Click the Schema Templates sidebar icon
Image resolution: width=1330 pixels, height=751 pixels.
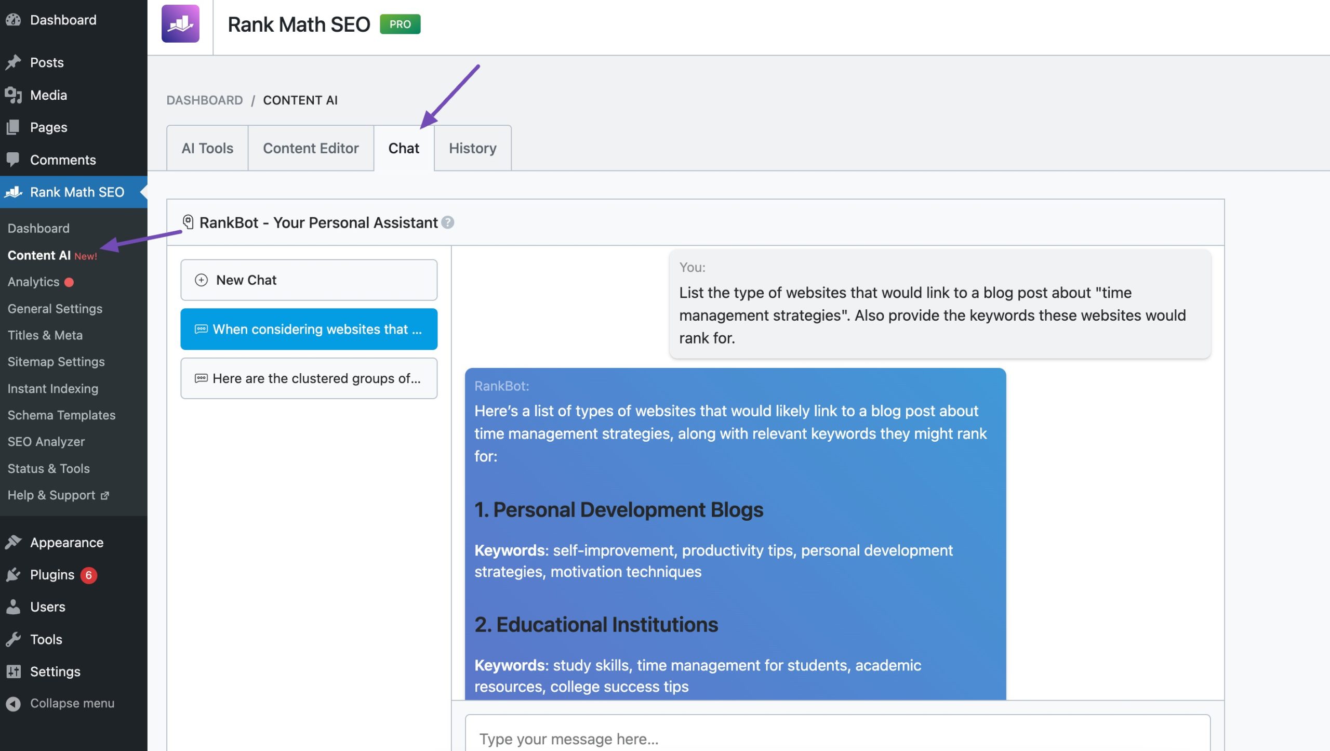tap(61, 415)
